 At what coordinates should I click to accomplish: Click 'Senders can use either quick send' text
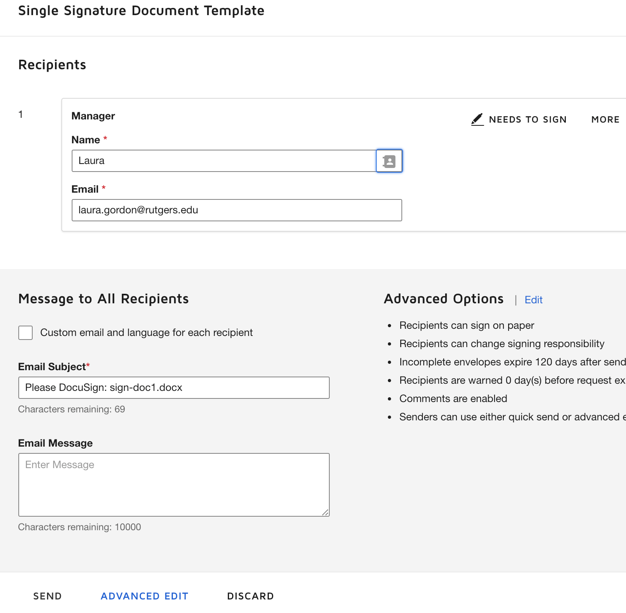(513, 417)
